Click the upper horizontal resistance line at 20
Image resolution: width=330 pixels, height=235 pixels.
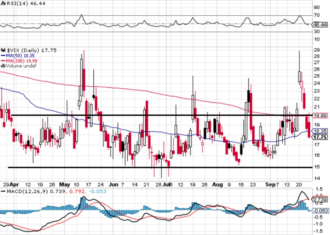[162, 115]
